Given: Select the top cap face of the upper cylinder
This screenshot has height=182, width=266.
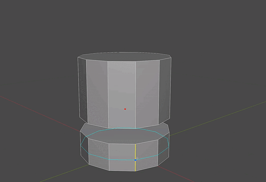Looking at the screenshot, I should click(124, 56).
